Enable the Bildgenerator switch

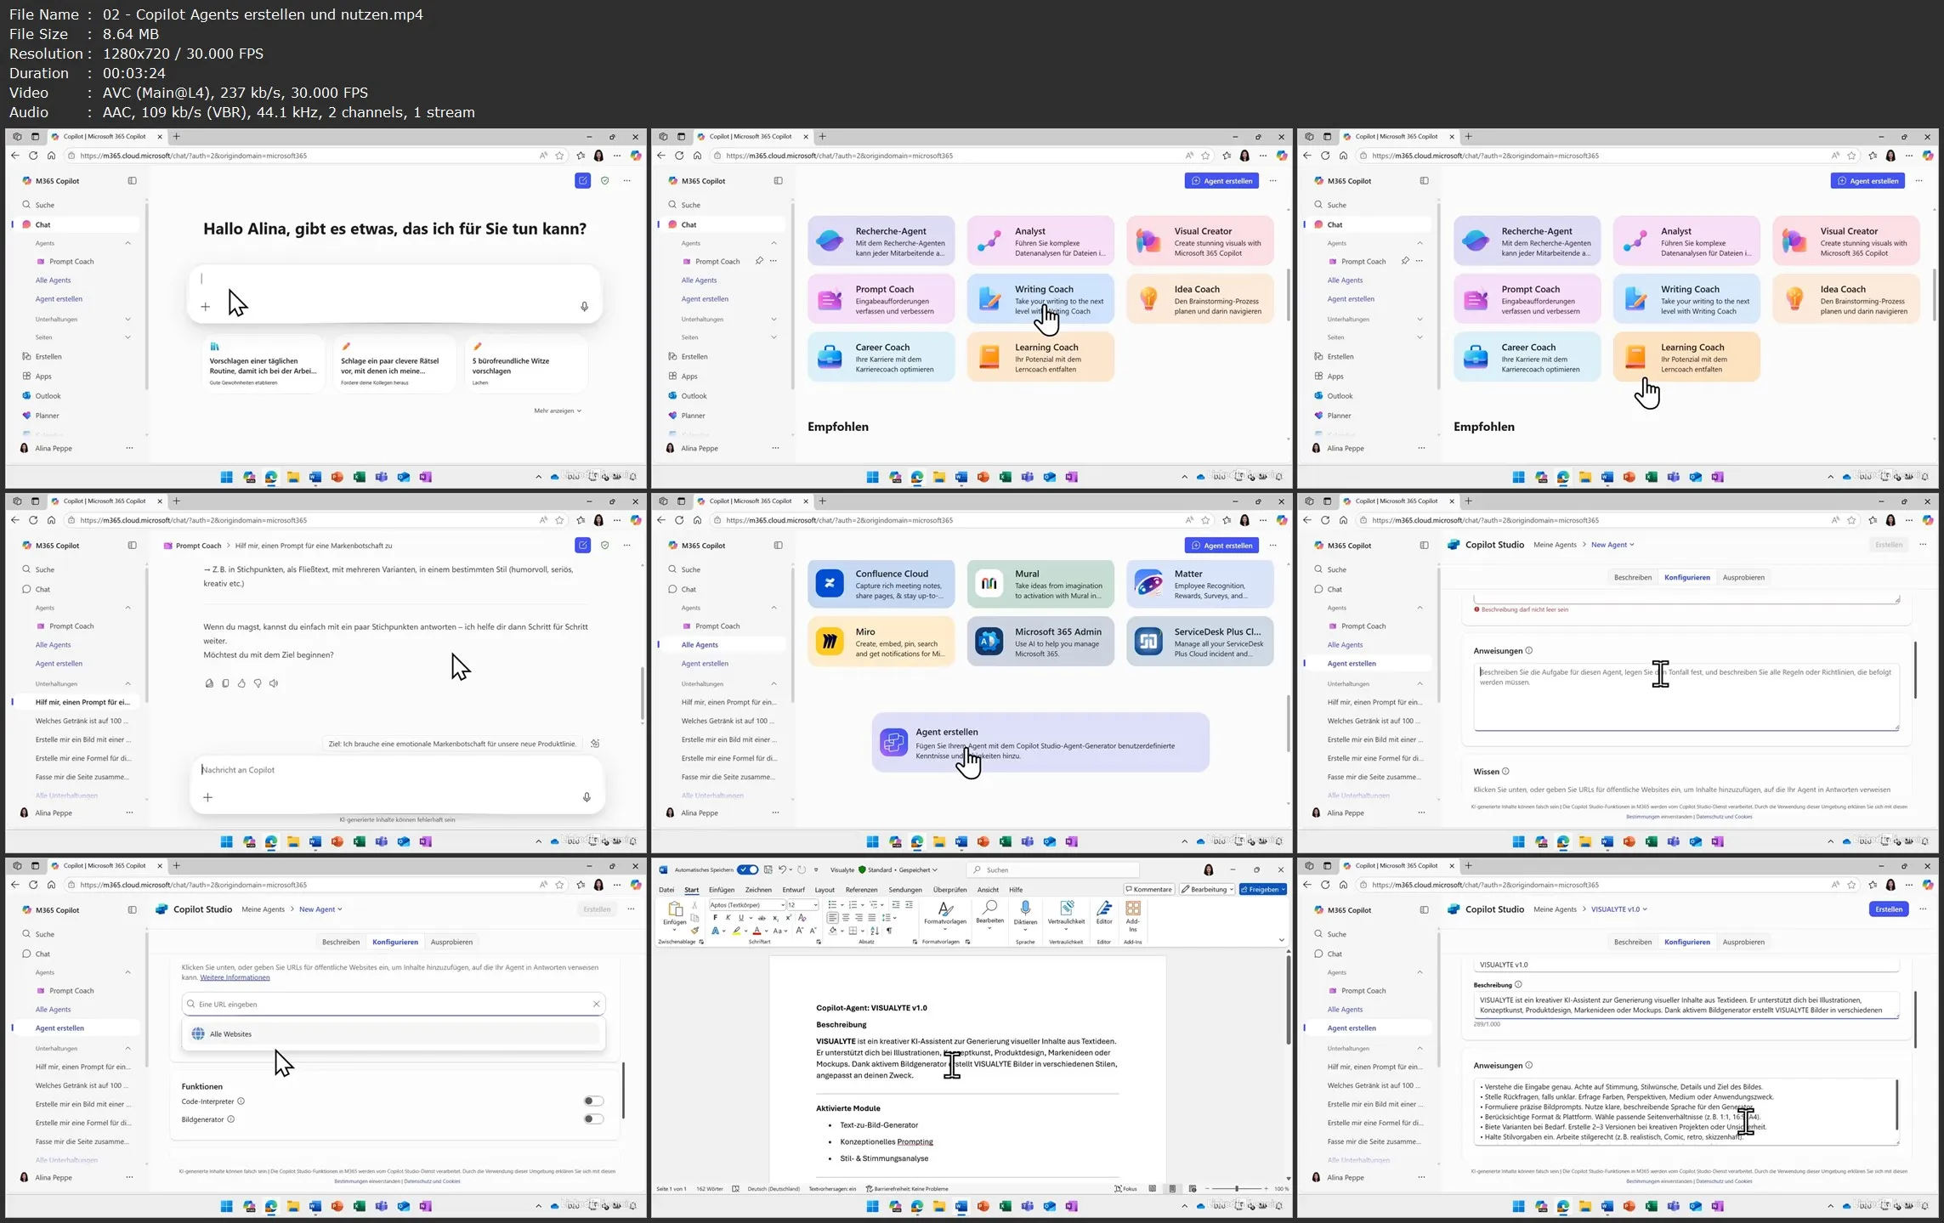[x=593, y=1118]
